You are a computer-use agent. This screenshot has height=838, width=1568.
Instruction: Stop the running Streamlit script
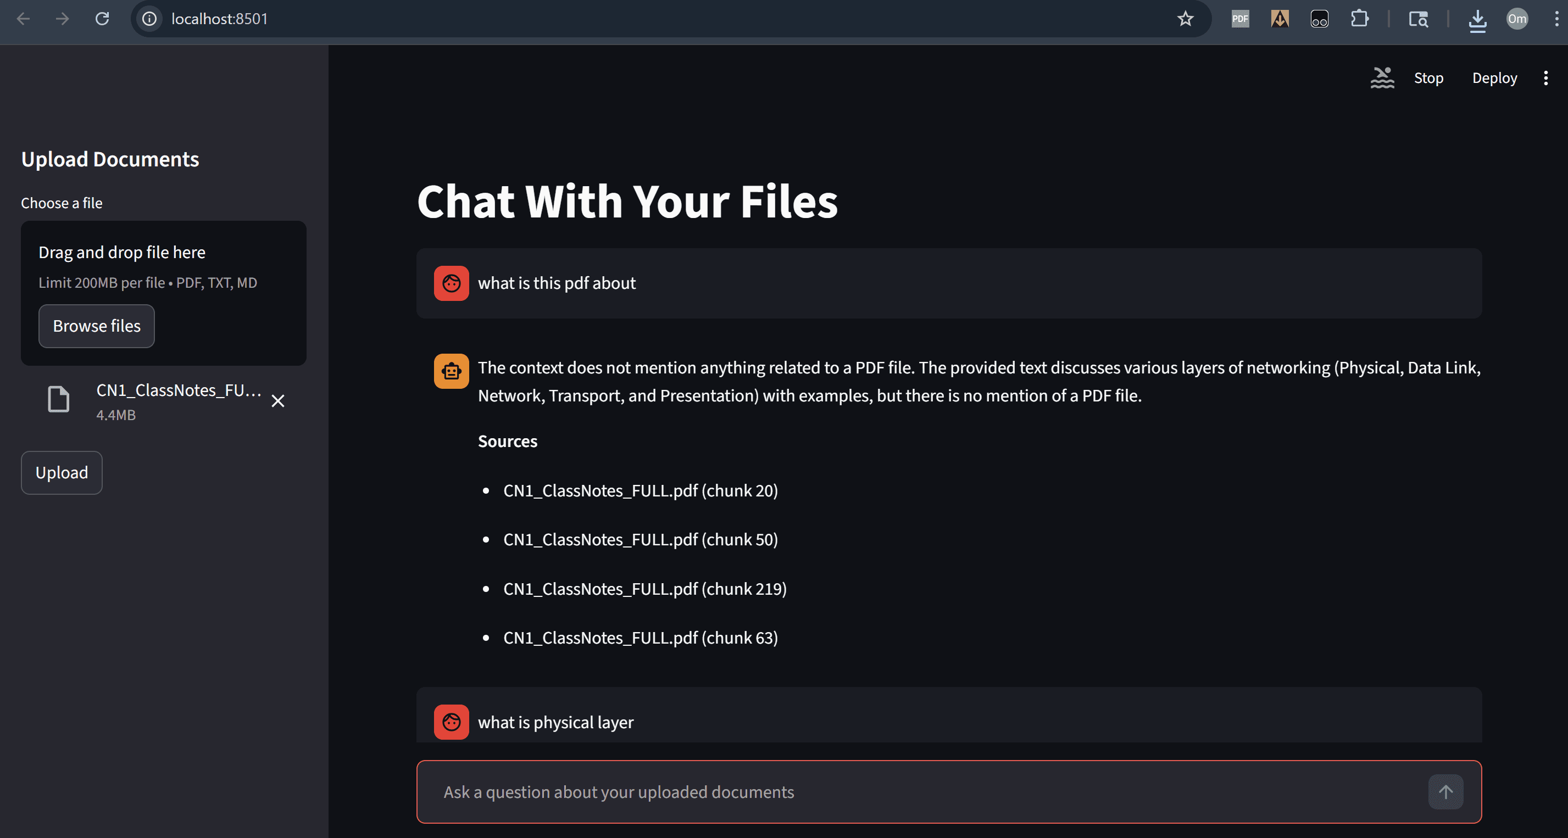click(x=1428, y=78)
